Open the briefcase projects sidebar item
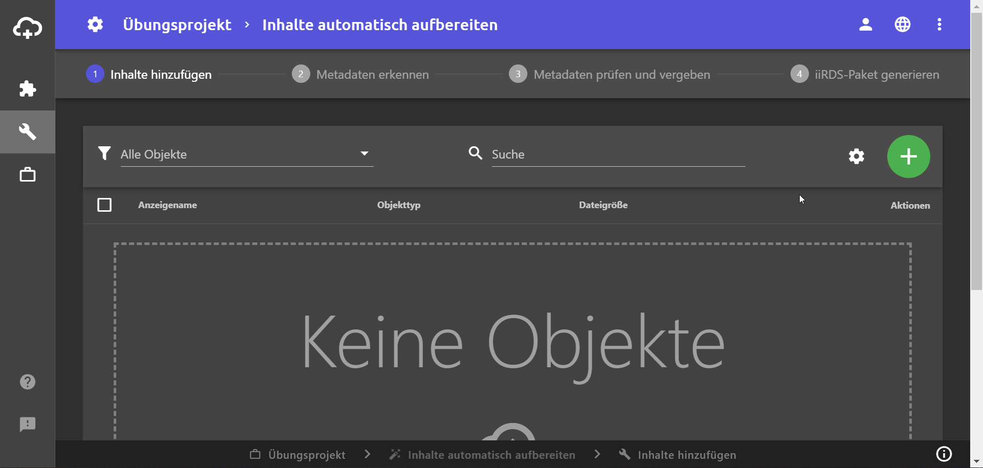 click(28, 175)
